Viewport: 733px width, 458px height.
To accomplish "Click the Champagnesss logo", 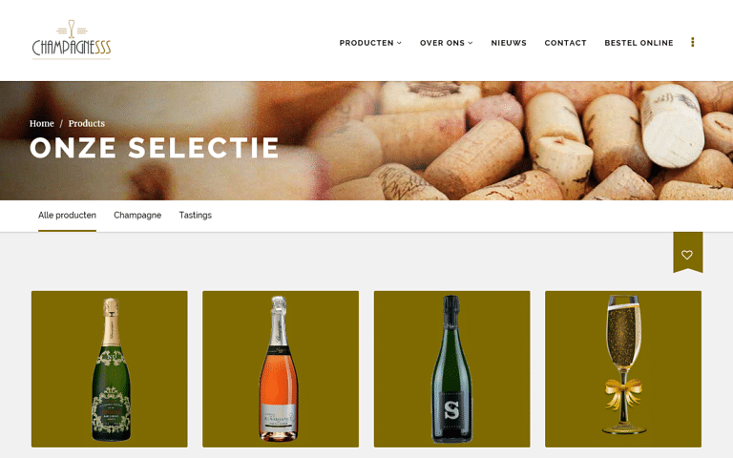I will click(72, 40).
